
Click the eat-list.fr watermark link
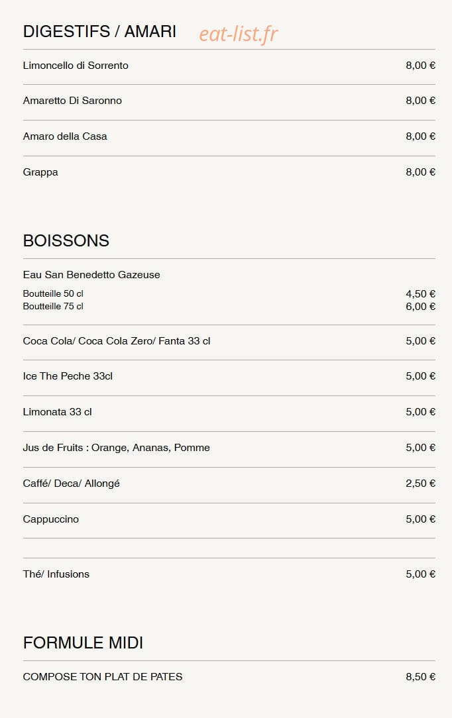point(238,34)
